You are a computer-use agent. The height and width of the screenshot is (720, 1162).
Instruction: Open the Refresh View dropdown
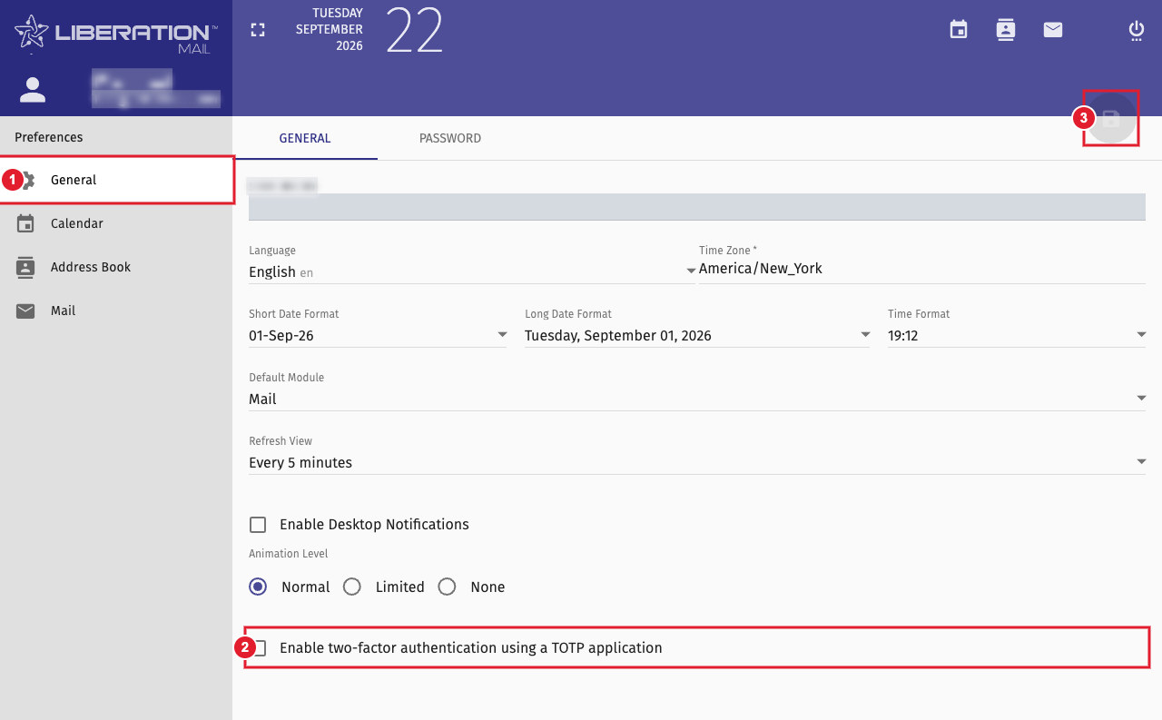click(x=697, y=462)
